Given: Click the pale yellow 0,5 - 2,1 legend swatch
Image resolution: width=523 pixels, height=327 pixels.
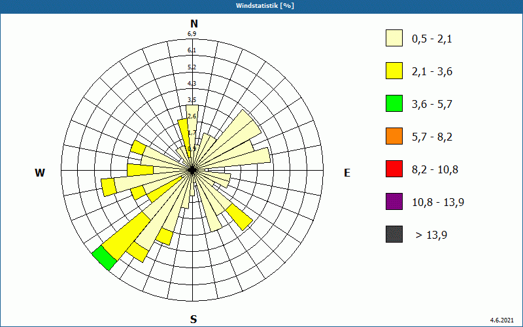Looking at the screenshot, I should point(394,38).
